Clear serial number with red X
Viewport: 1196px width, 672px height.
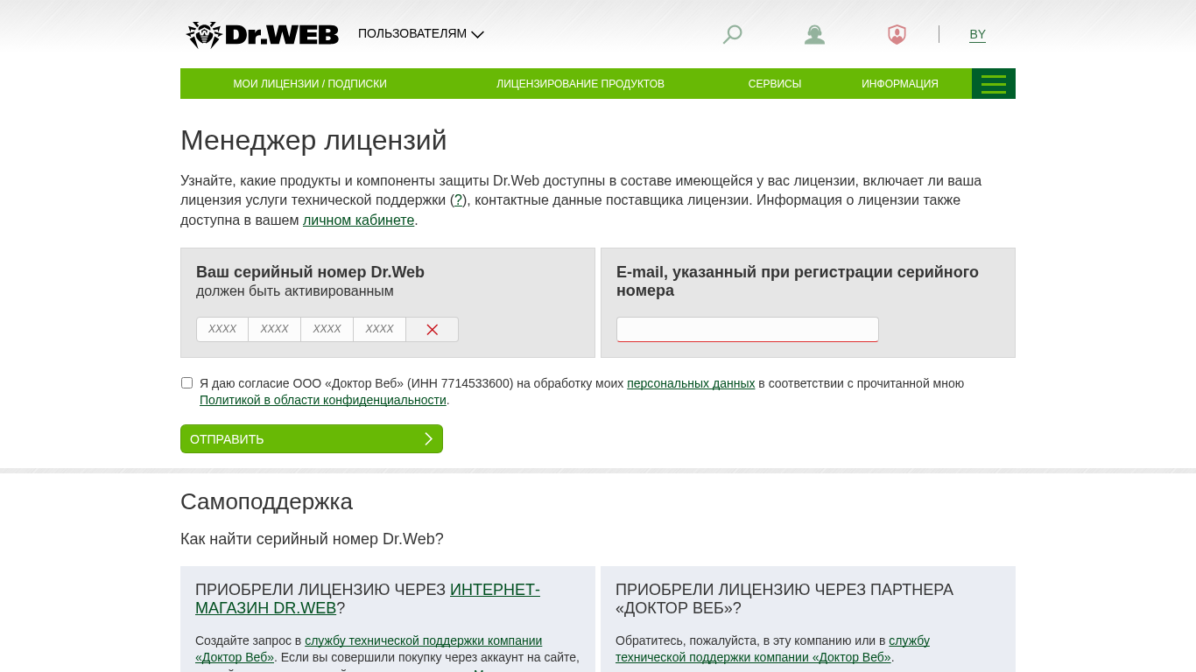(432, 330)
